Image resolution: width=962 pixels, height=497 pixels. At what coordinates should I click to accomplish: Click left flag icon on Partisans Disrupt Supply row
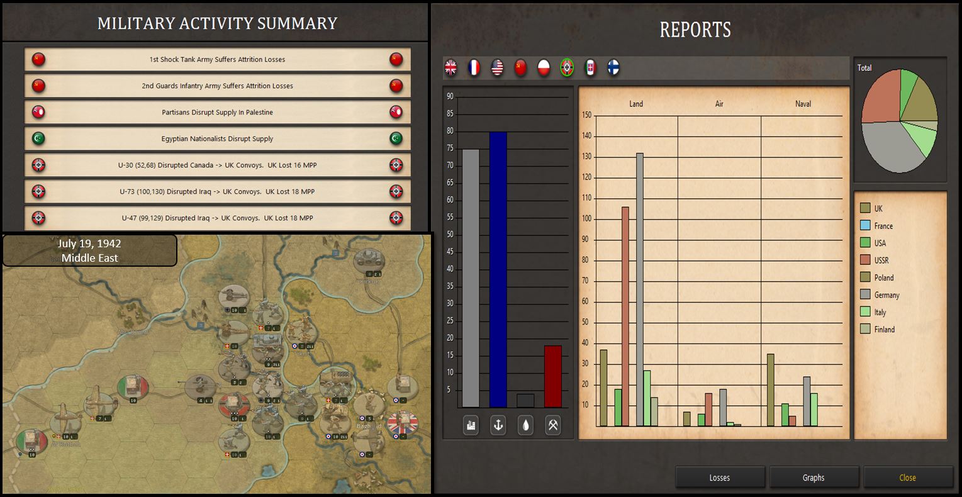pos(38,113)
